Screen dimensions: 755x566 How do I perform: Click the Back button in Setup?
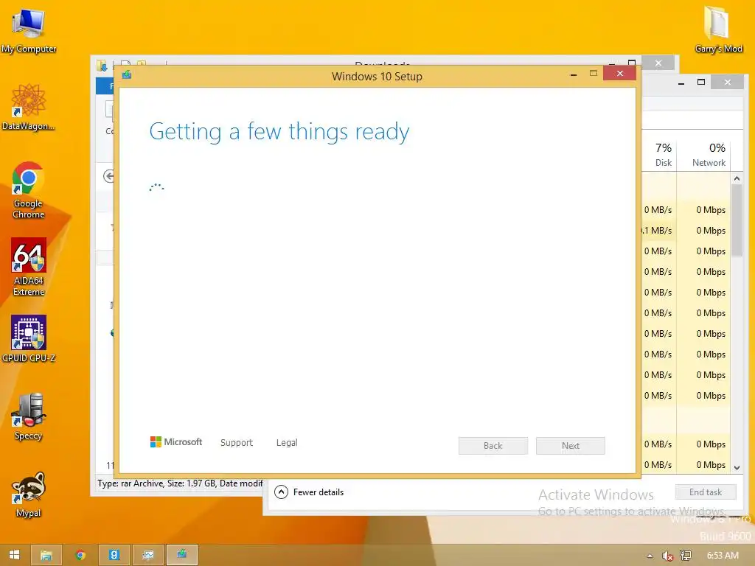tap(493, 446)
